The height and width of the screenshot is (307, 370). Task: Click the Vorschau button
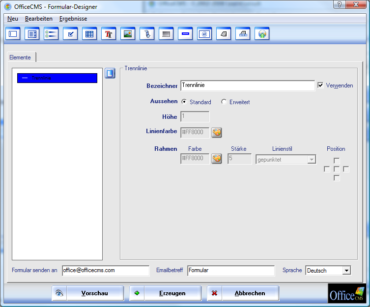(x=88, y=293)
